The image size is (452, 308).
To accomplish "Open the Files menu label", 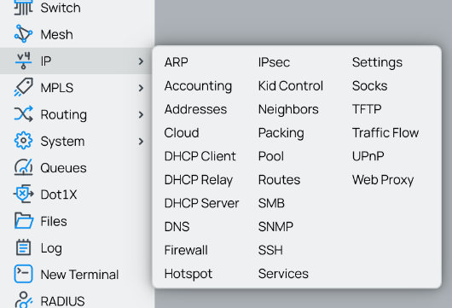I will pyautogui.click(x=54, y=222).
